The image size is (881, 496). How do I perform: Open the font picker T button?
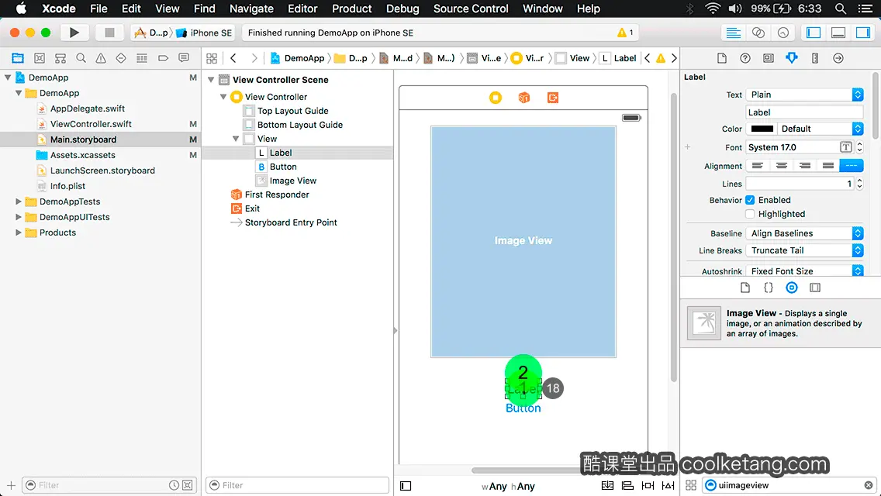click(x=845, y=147)
